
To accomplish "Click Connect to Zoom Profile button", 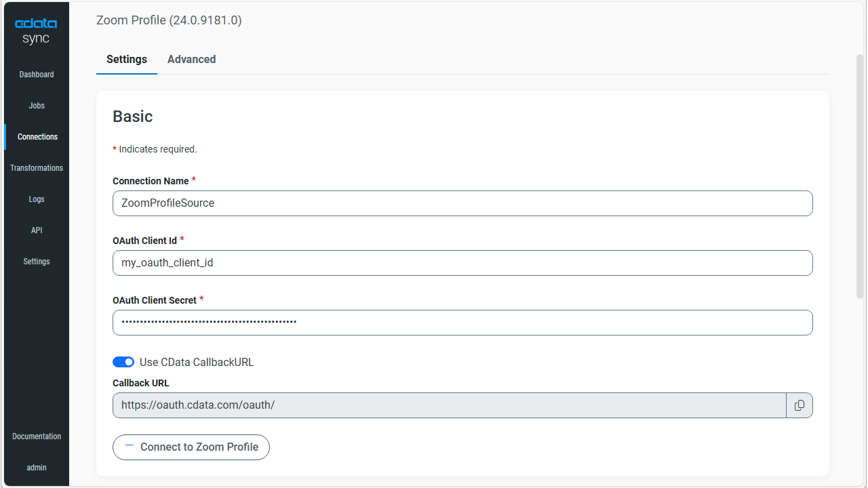I will pos(191,447).
